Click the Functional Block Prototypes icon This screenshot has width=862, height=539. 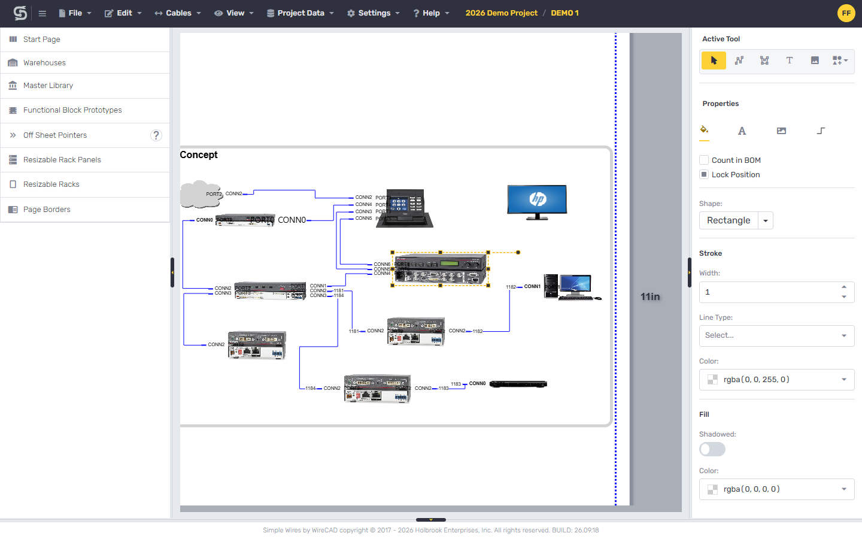[x=13, y=110]
